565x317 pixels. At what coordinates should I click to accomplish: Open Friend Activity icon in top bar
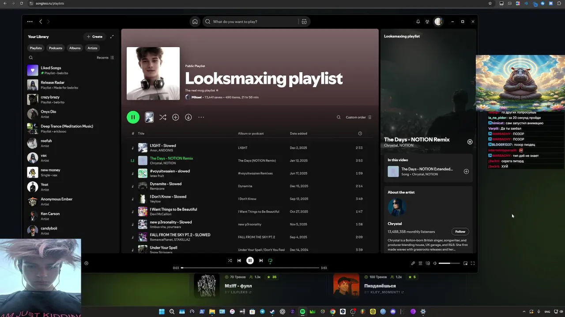pos(427,22)
